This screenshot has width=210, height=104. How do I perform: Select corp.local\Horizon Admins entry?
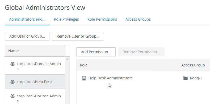[35, 97]
